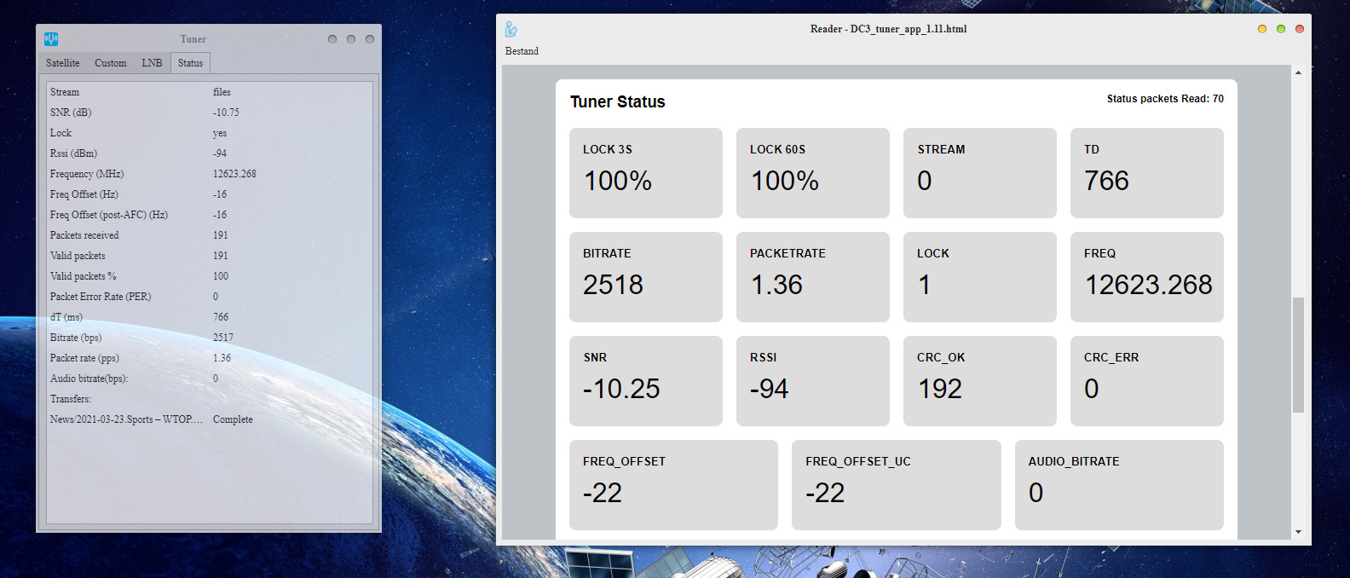Close the Reader window with red button
The width and height of the screenshot is (1350, 578).
[x=1300, y=29]
